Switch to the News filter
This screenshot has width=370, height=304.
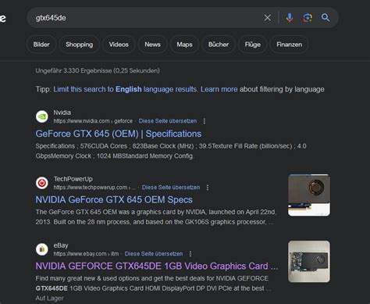click(x=152, y=45)
